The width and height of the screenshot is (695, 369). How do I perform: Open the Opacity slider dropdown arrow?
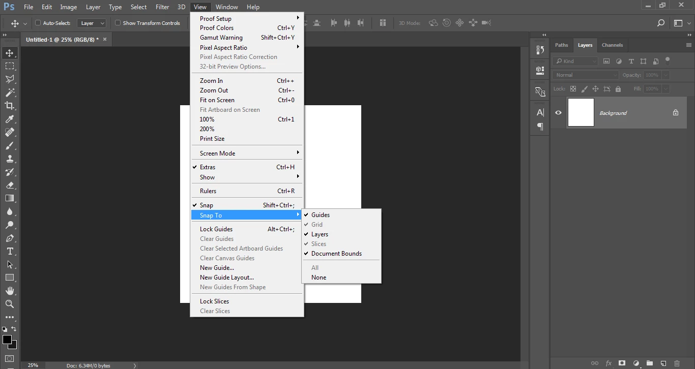tap(665, 75)
